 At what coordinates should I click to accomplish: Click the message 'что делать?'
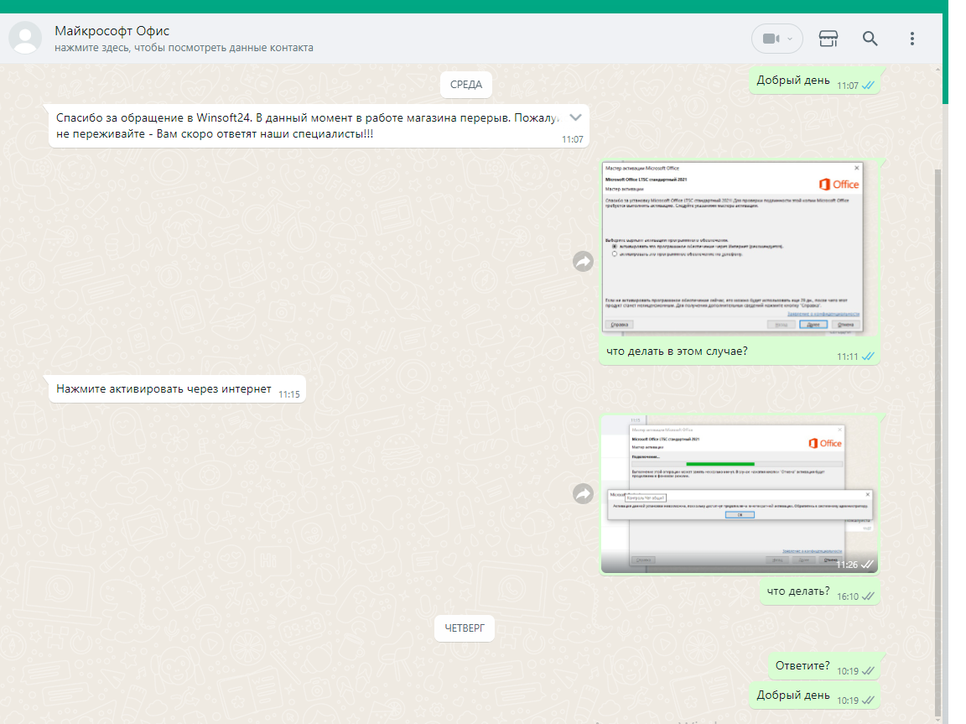819,591
